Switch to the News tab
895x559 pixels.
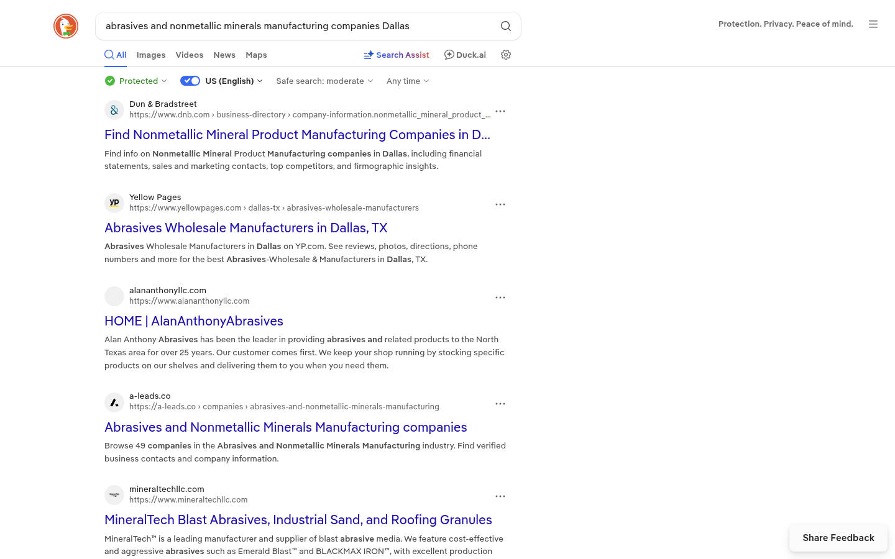[224, 55]
